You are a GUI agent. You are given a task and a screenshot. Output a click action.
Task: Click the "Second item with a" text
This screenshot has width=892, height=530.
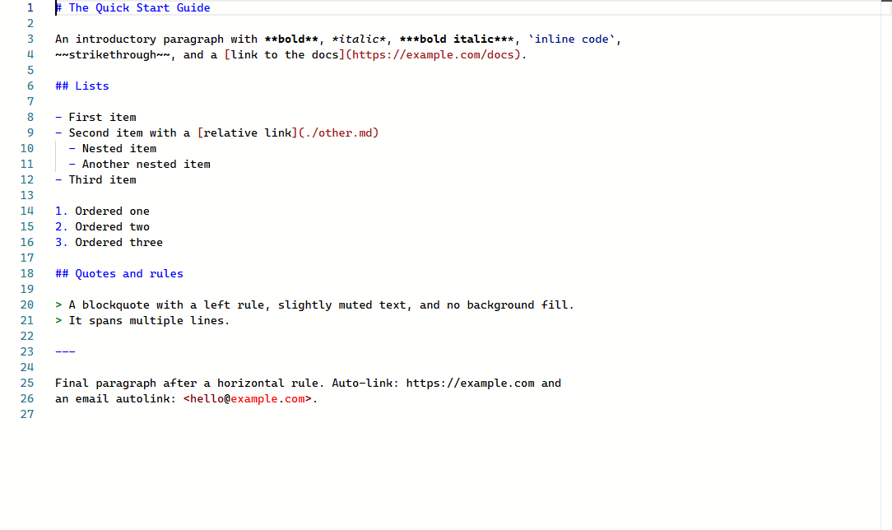(x=130, y=133)
